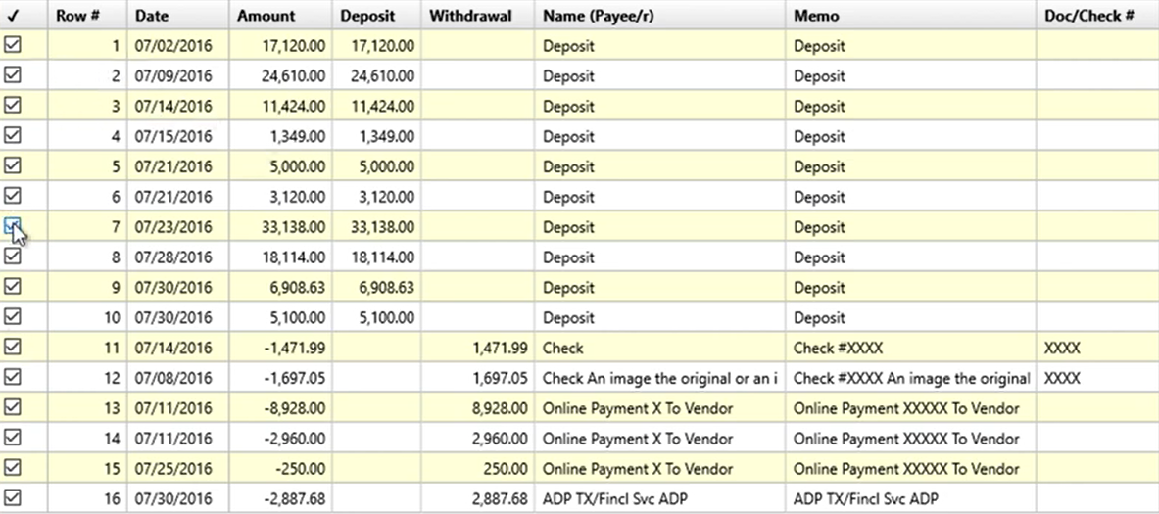Viewport: 1159px width, 514px height.
Task: Sort by the Amount column header
Action: (x=281, y=15)
